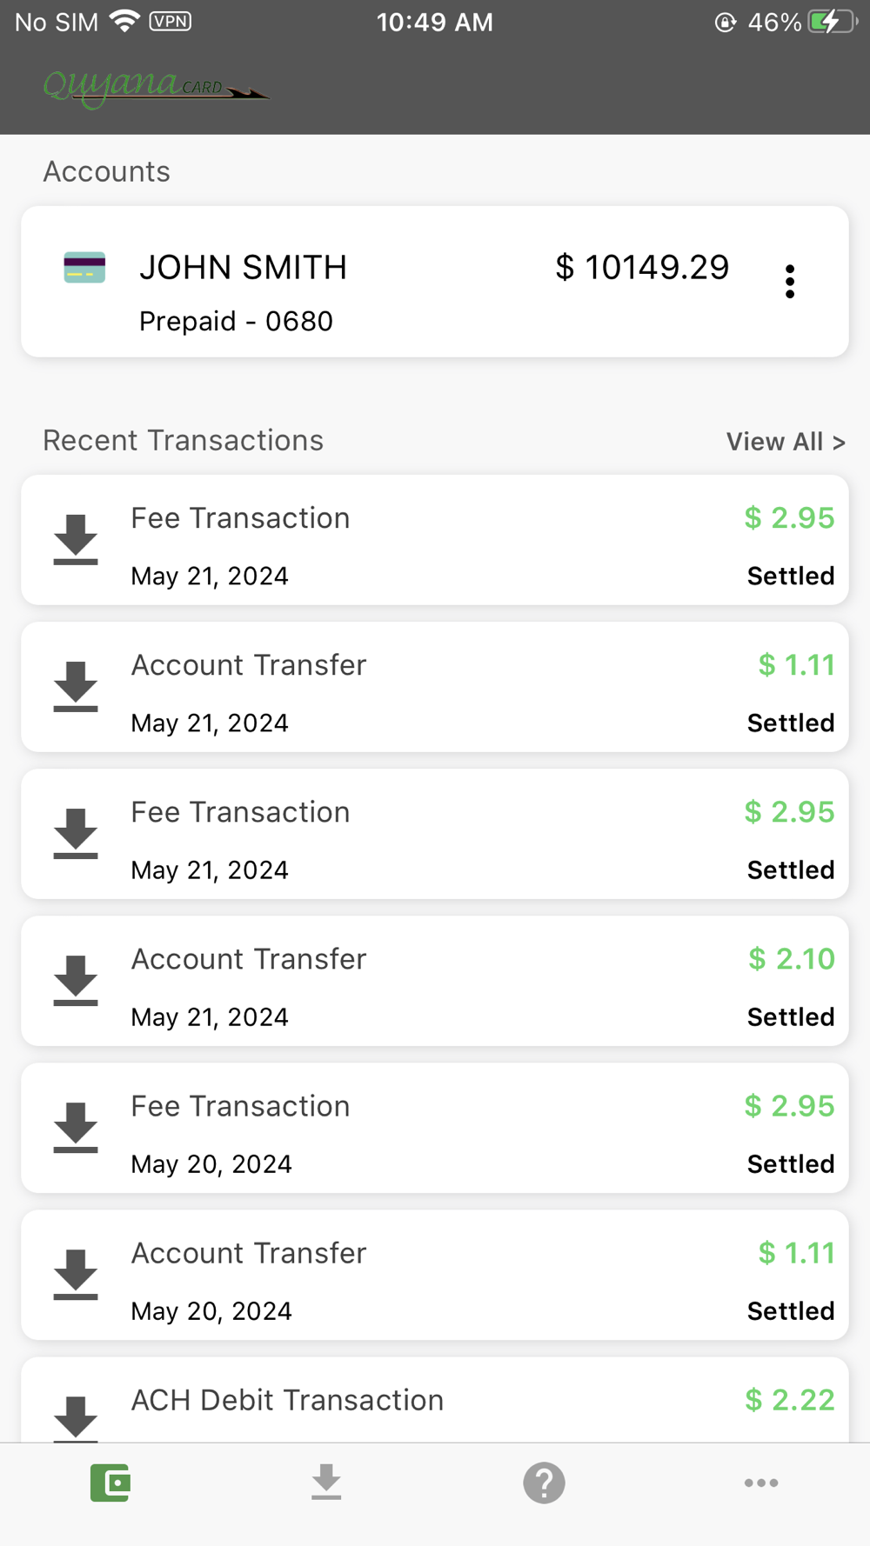This screenshot has height=1546, width=870.
Task: Open the ACH Debit Transaction entry
Action: click(x=435, y=1402)
